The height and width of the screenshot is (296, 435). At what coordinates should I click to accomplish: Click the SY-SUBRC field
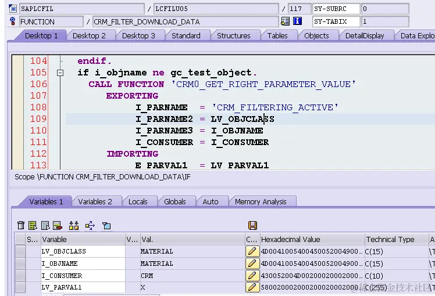[336, 9]
